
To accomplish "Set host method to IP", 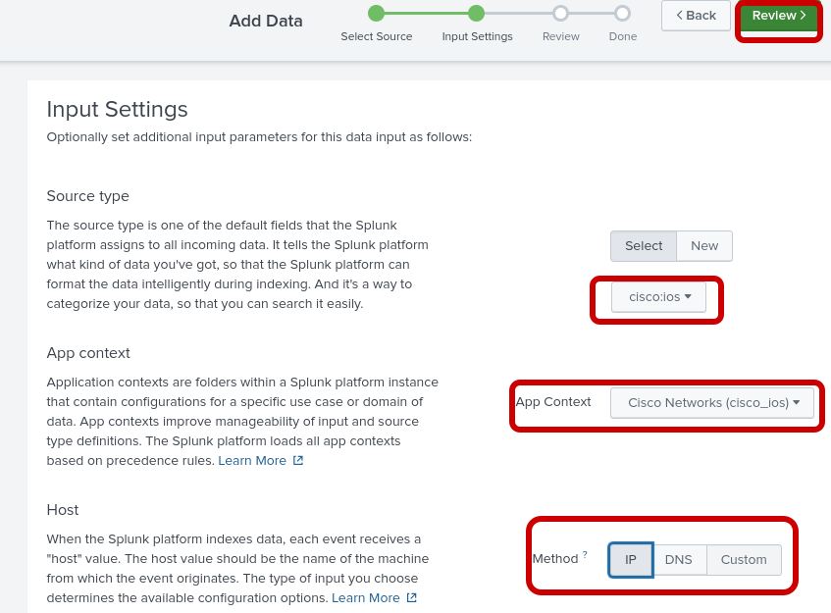I will (x=631, y=560).
